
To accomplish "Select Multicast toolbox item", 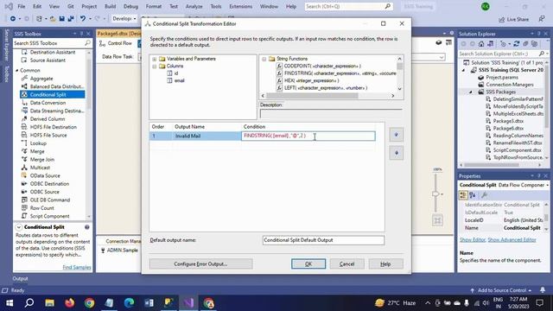I will click(40, 168).
